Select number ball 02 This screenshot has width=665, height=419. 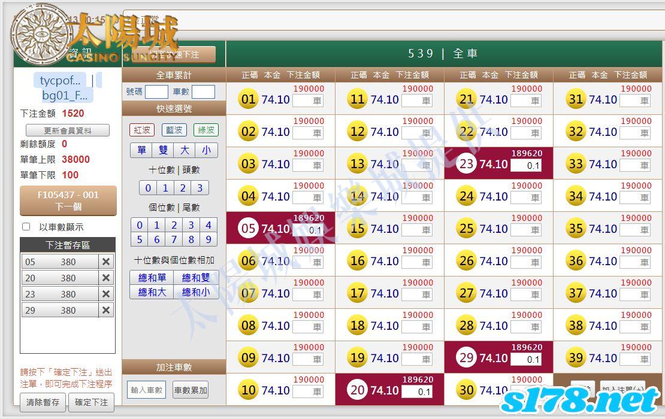coord(248,131)
